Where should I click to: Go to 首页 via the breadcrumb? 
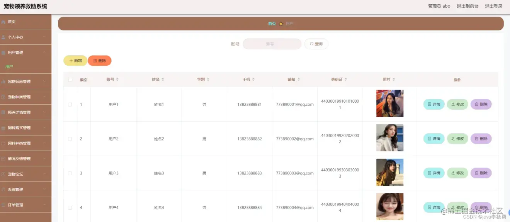tap(272, 24)
